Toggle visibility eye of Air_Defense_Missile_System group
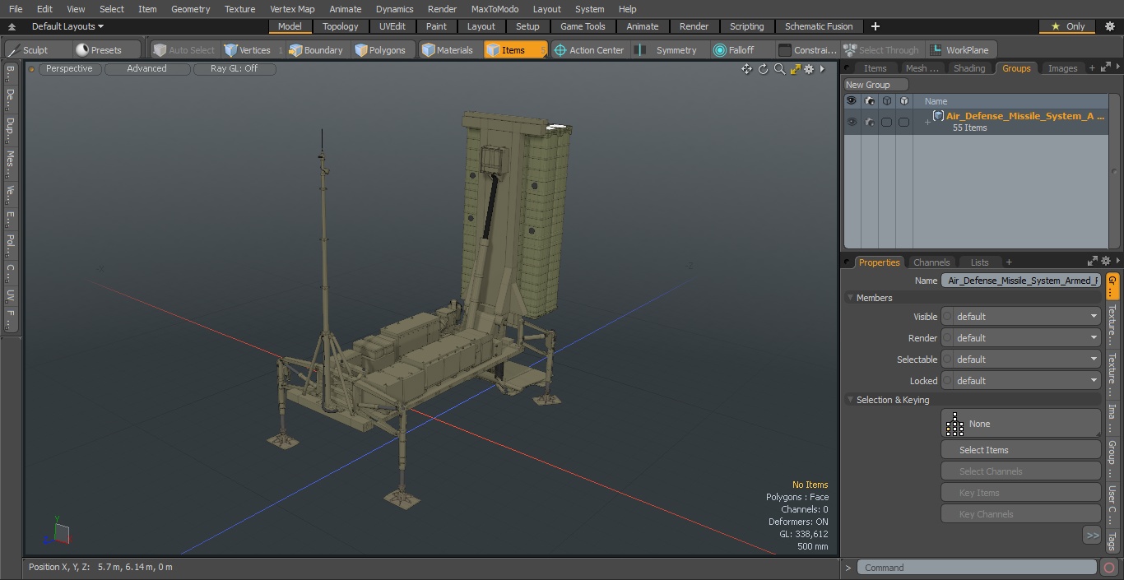1124x580 pixels. coord(851,122)
